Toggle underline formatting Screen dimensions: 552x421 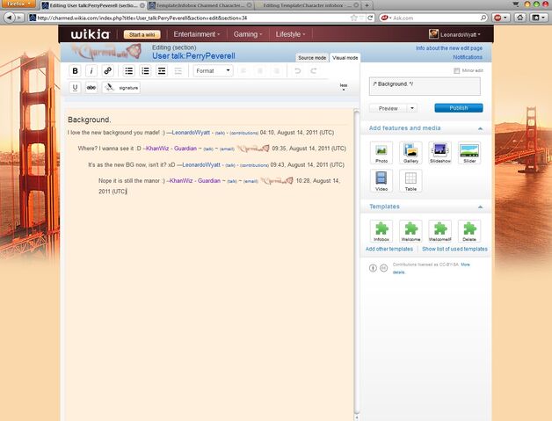tap(75, 87)
